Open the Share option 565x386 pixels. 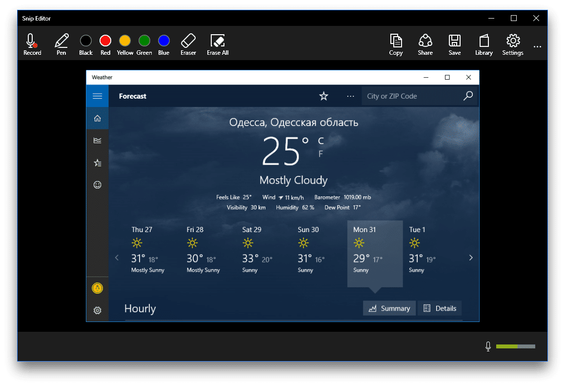pos(425,44)
